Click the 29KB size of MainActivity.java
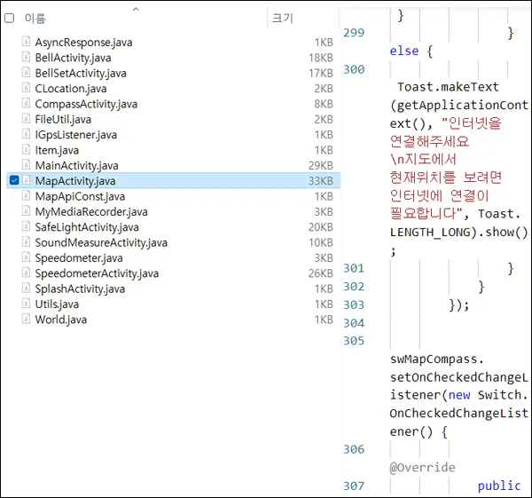Screen dimensions: 532x498 [321, 165]
